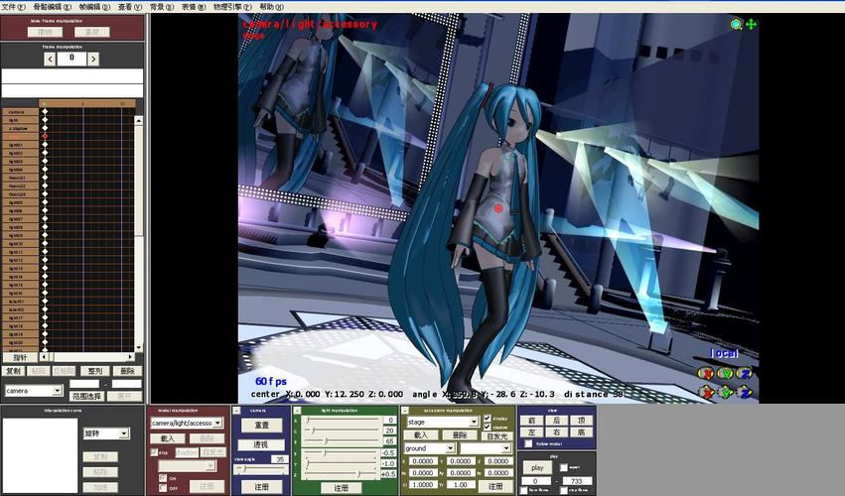The height and width of the screenshot is (496, 845).
Task: Select the ON radio button in model manipulation
Action: click(163, 478)
